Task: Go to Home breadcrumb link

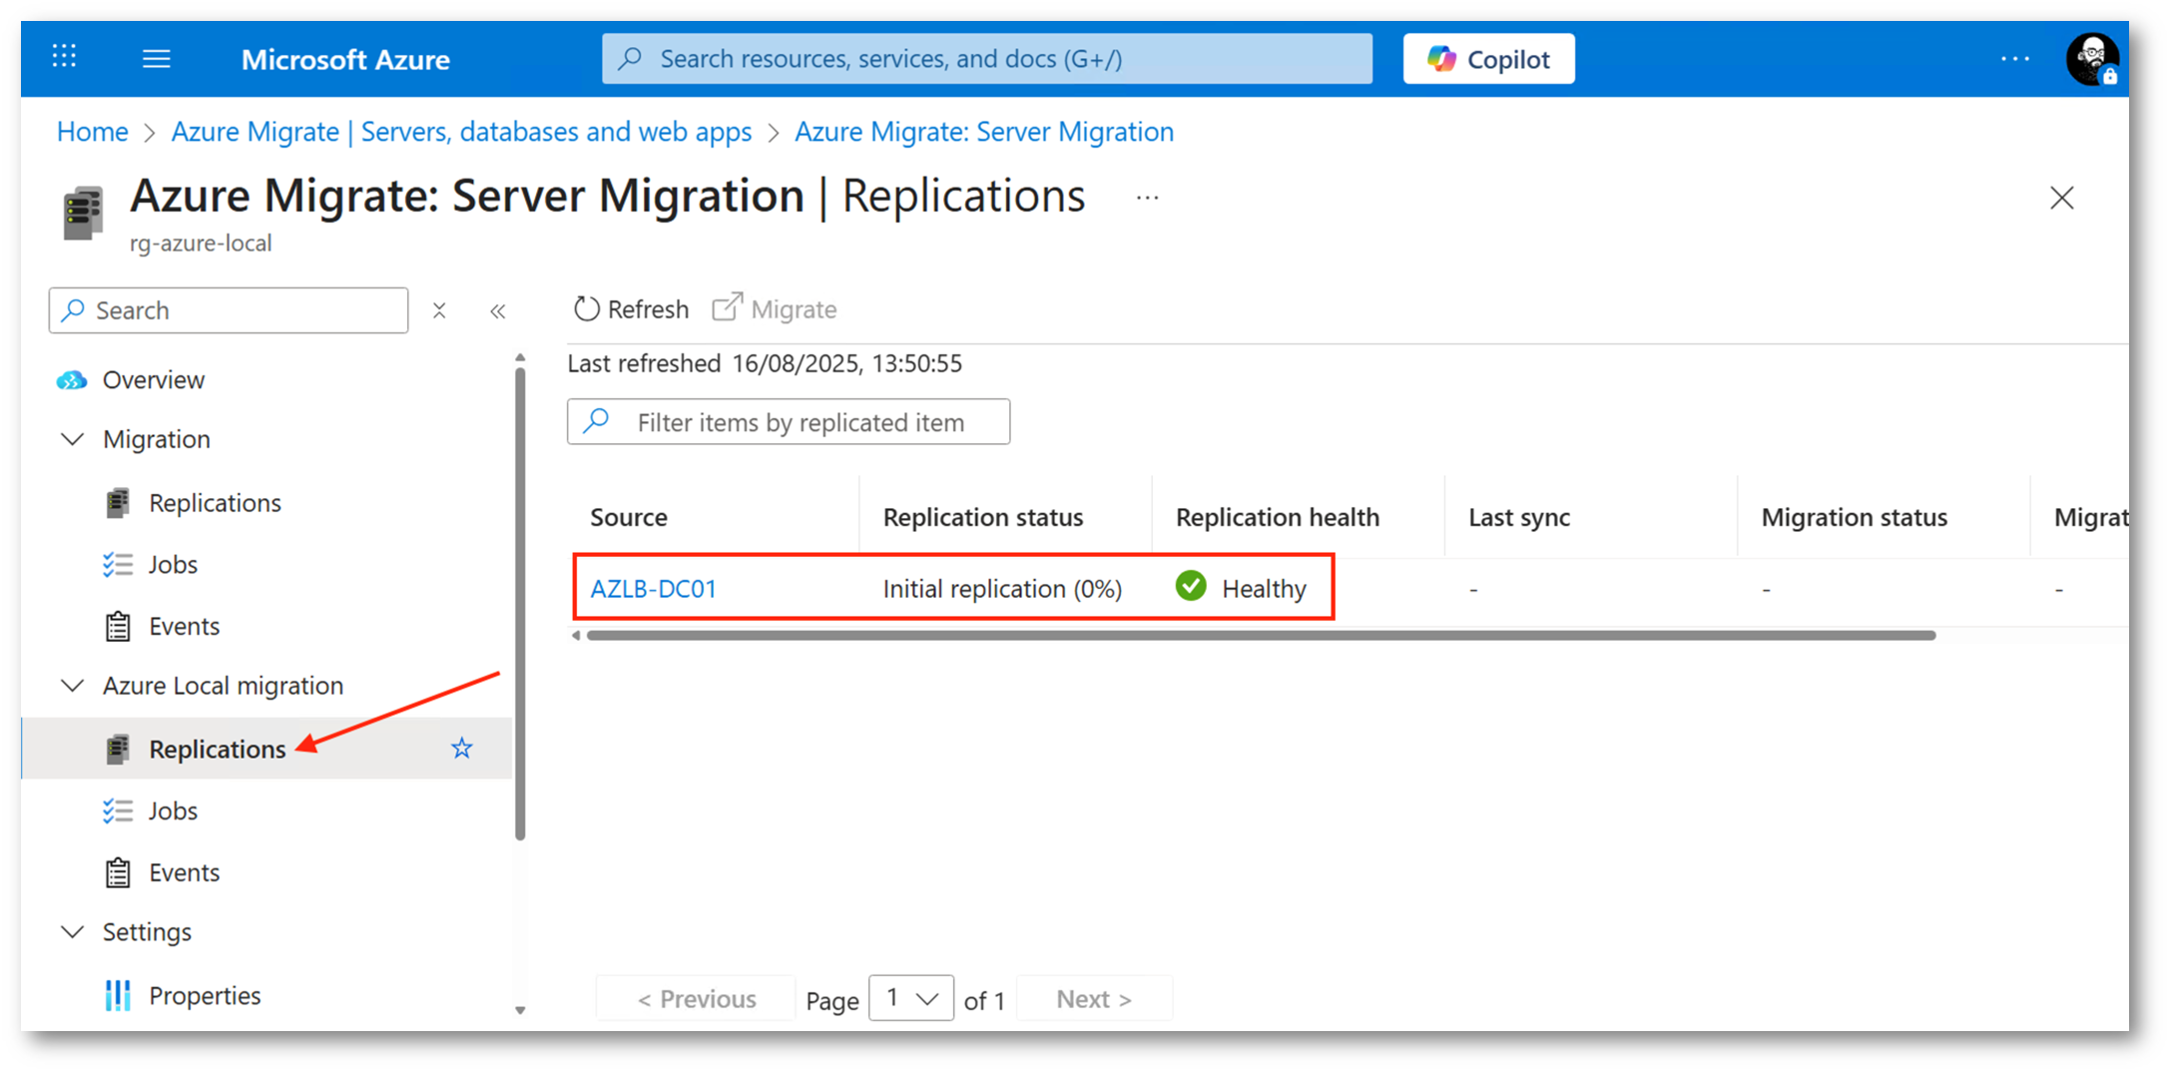Action: (92, 132)
